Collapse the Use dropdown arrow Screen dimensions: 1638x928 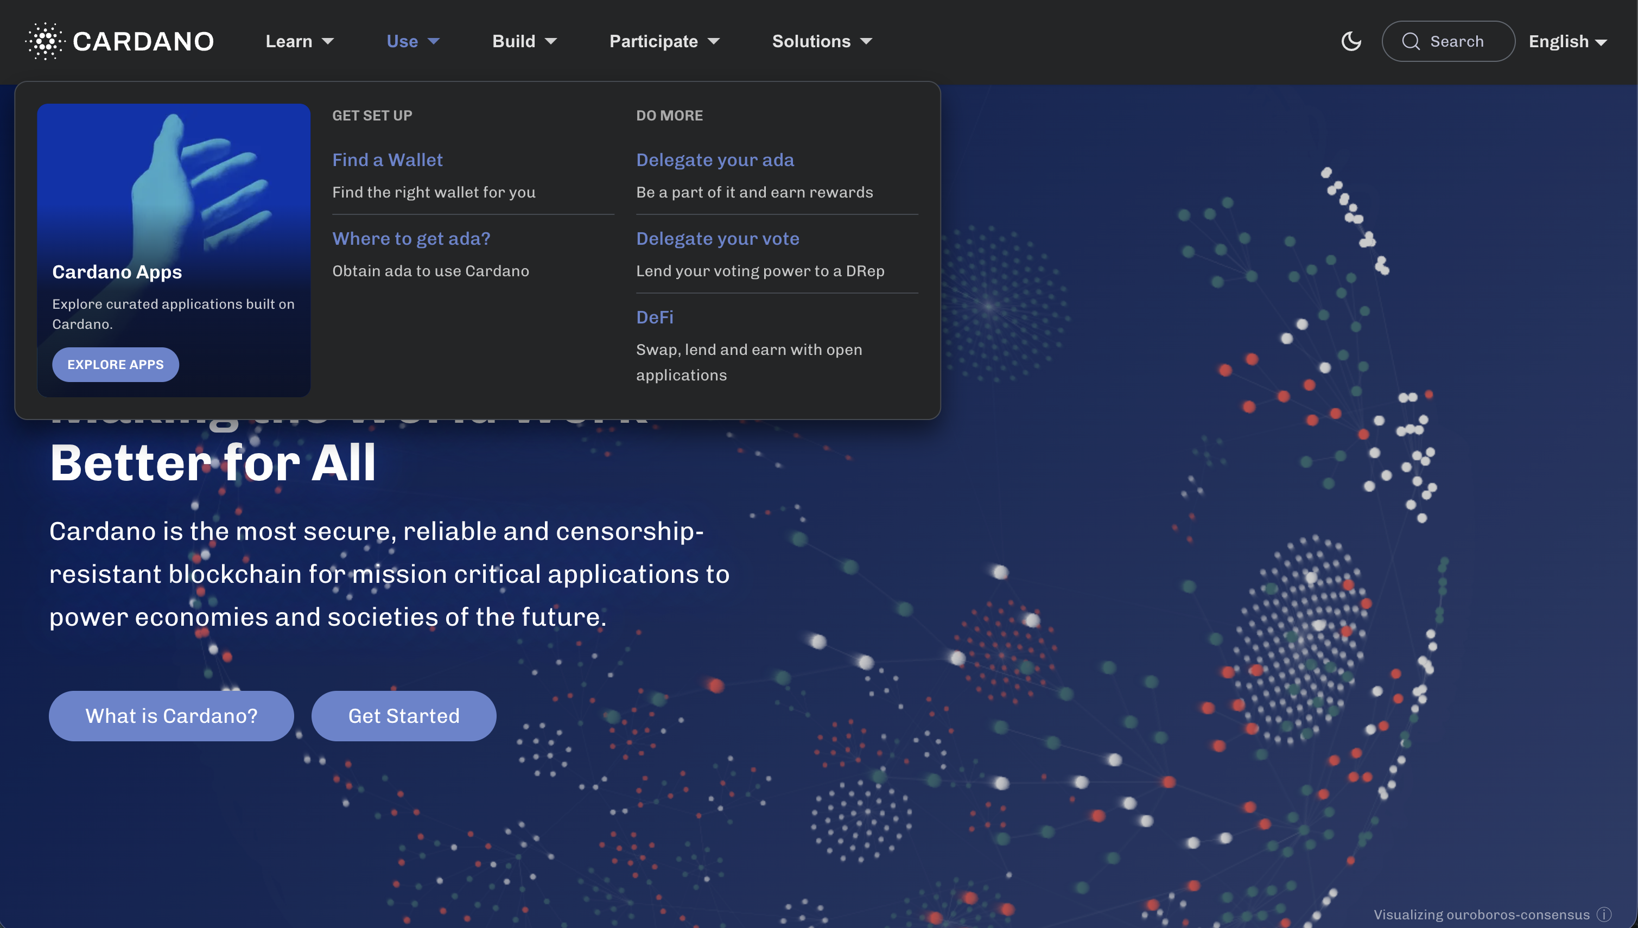(x=434, y=41)
